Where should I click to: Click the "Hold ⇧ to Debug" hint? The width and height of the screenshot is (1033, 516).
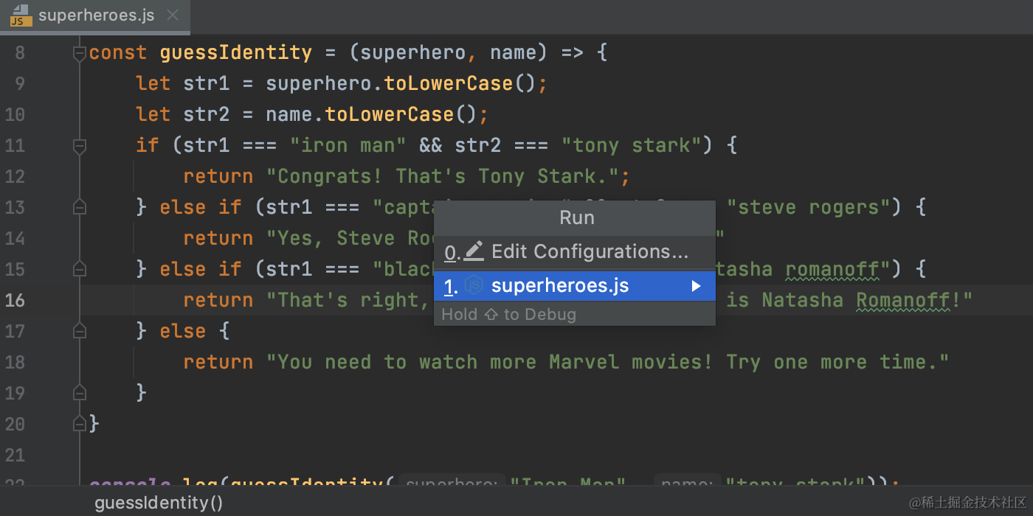pos(508,315)
